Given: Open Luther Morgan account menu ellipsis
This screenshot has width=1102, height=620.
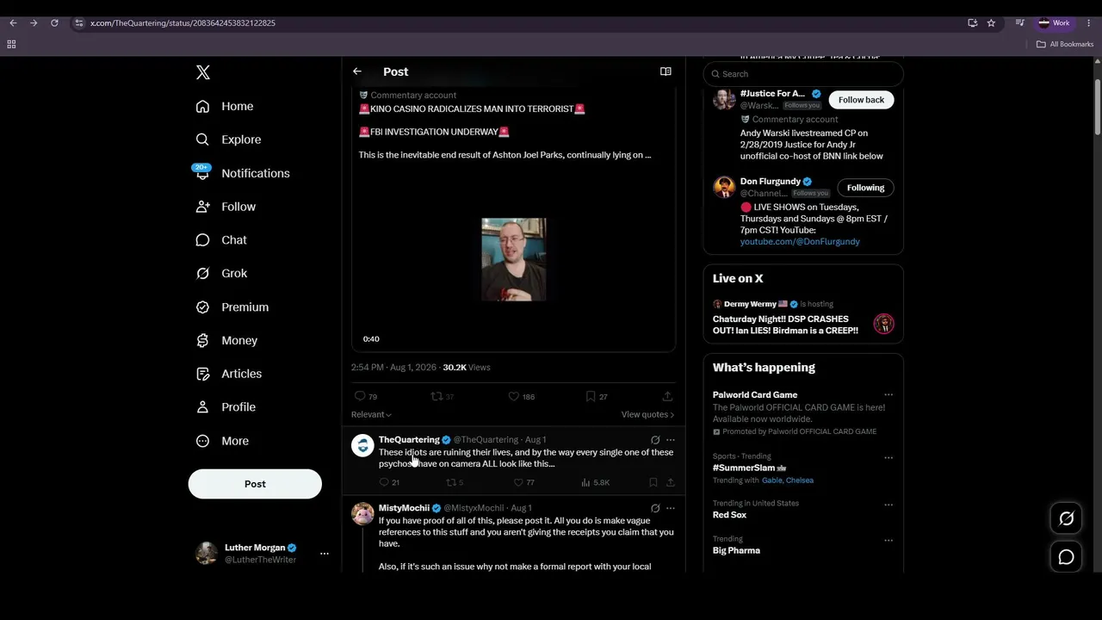Looking at the screenshot, I should click(x=325, y=554).
